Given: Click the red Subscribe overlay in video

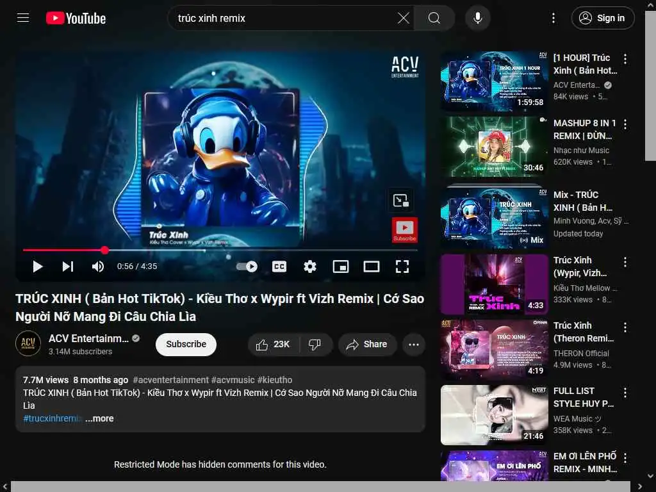Looking at the screenshot, I should [x=405, y=230].
